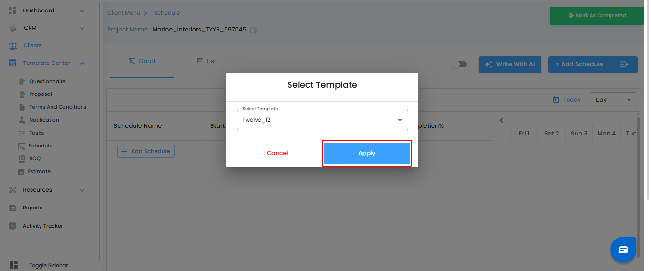Click the Mark As Completed button
651x271 pixels.
(597, 16)
